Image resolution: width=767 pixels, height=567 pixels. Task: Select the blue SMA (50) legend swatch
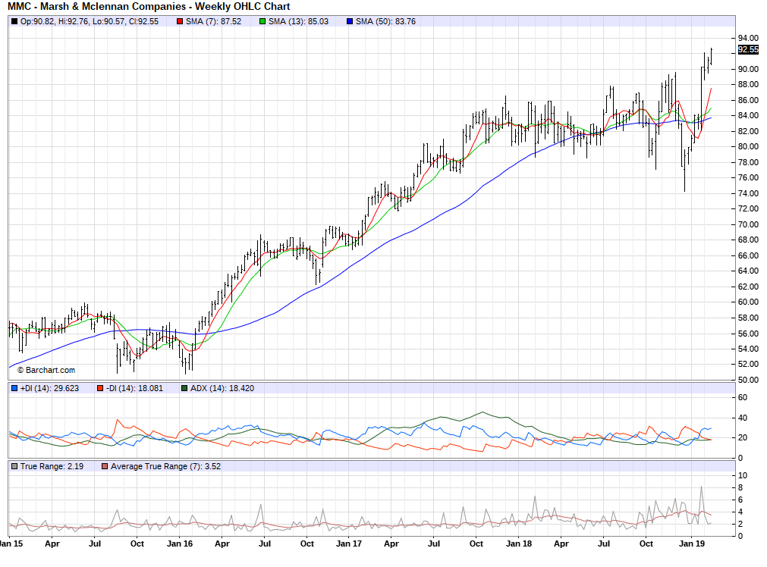(350, 21)
